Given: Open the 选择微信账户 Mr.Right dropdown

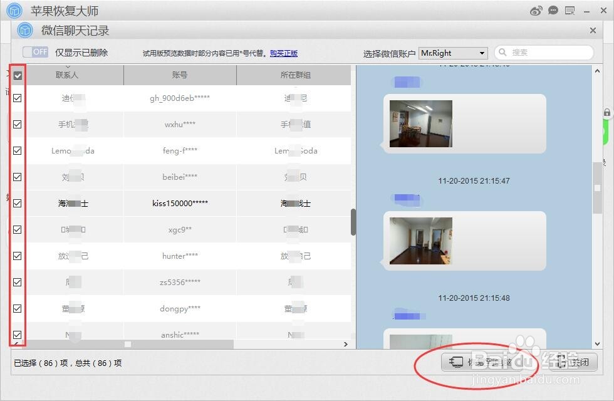Looking at the screenshot, I should click(x=454, y=53).
